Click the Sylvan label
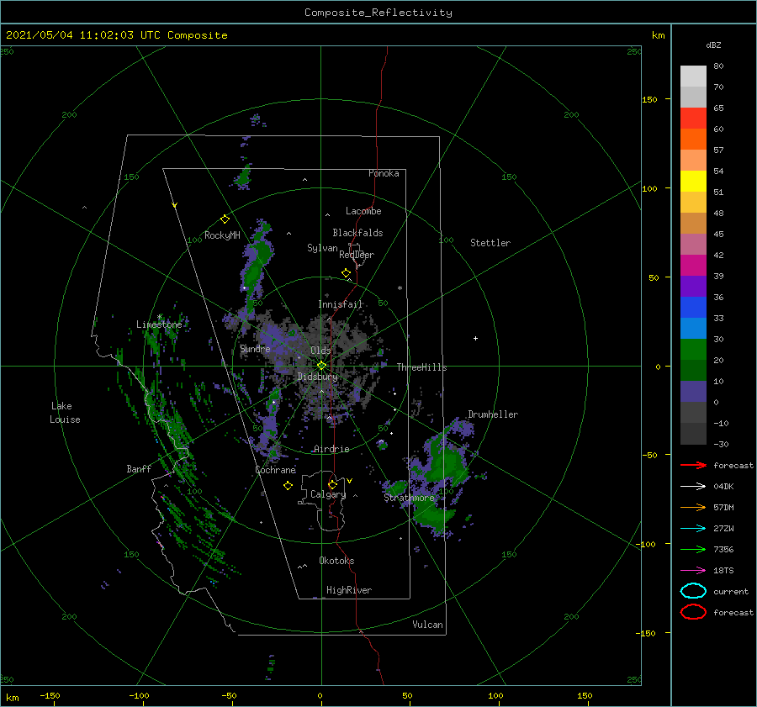Image resolution: width=757 pixels, height=707 pixels. coord(322,248)
